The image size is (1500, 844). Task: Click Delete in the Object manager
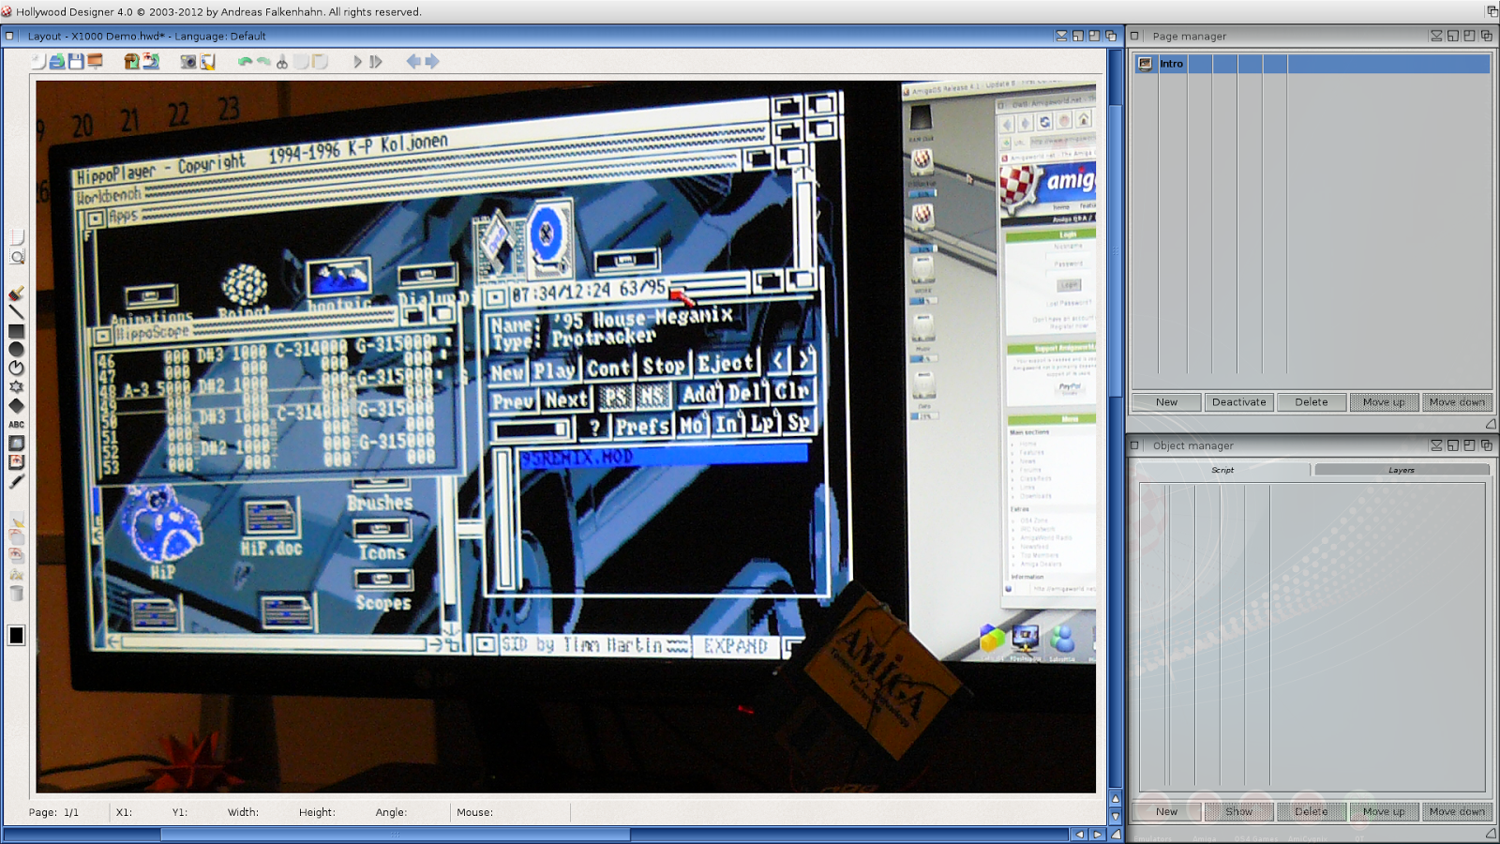1312,812
